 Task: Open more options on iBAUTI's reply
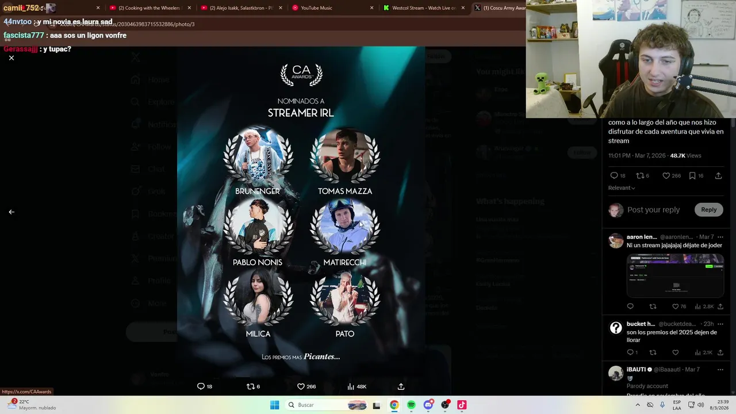720,369
